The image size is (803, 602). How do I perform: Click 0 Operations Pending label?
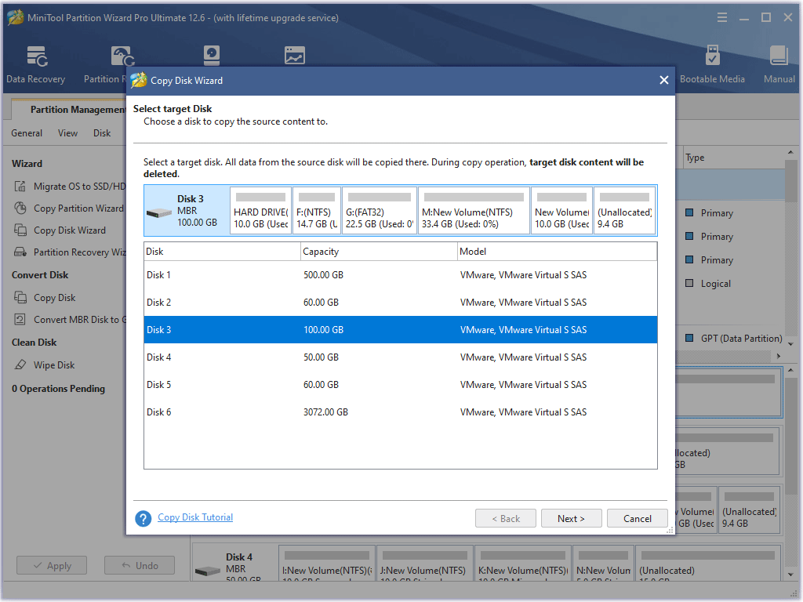pos(58,389)
